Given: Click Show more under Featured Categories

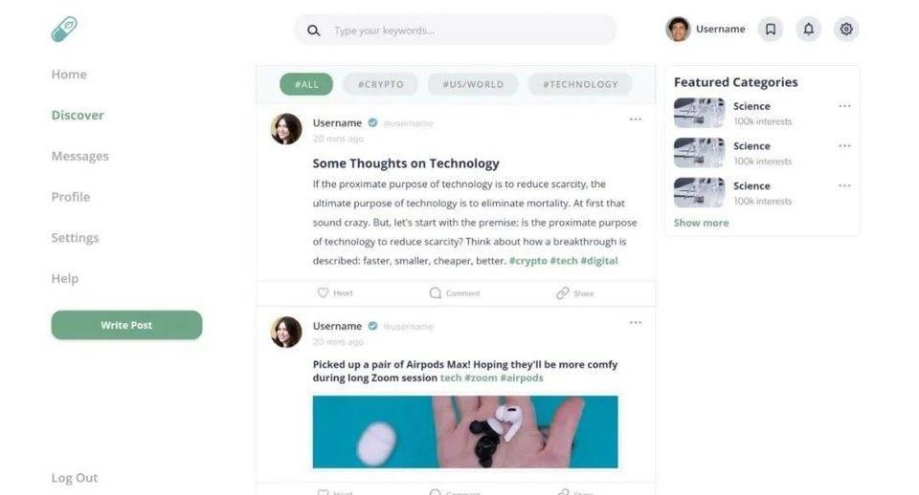Looking at the screenshot, I should (x=701, y=223).
